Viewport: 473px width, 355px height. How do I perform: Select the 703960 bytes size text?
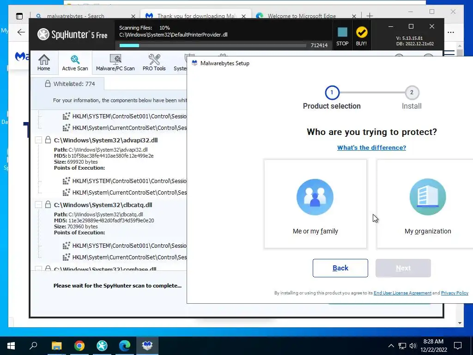[82, 226]
